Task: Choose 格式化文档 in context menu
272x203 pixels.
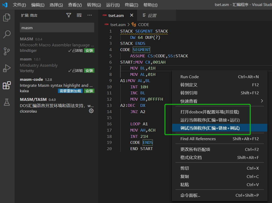Action: pyautogui.click(x=219, y=157)
